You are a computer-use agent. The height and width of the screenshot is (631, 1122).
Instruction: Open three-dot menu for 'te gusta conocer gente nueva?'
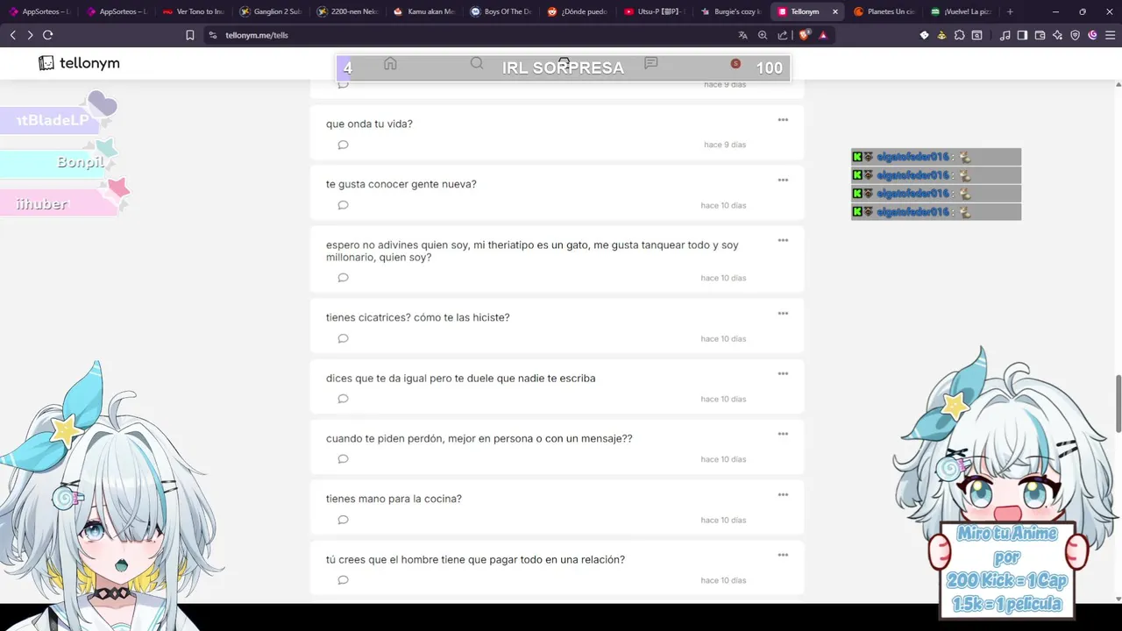pos(783,180)
